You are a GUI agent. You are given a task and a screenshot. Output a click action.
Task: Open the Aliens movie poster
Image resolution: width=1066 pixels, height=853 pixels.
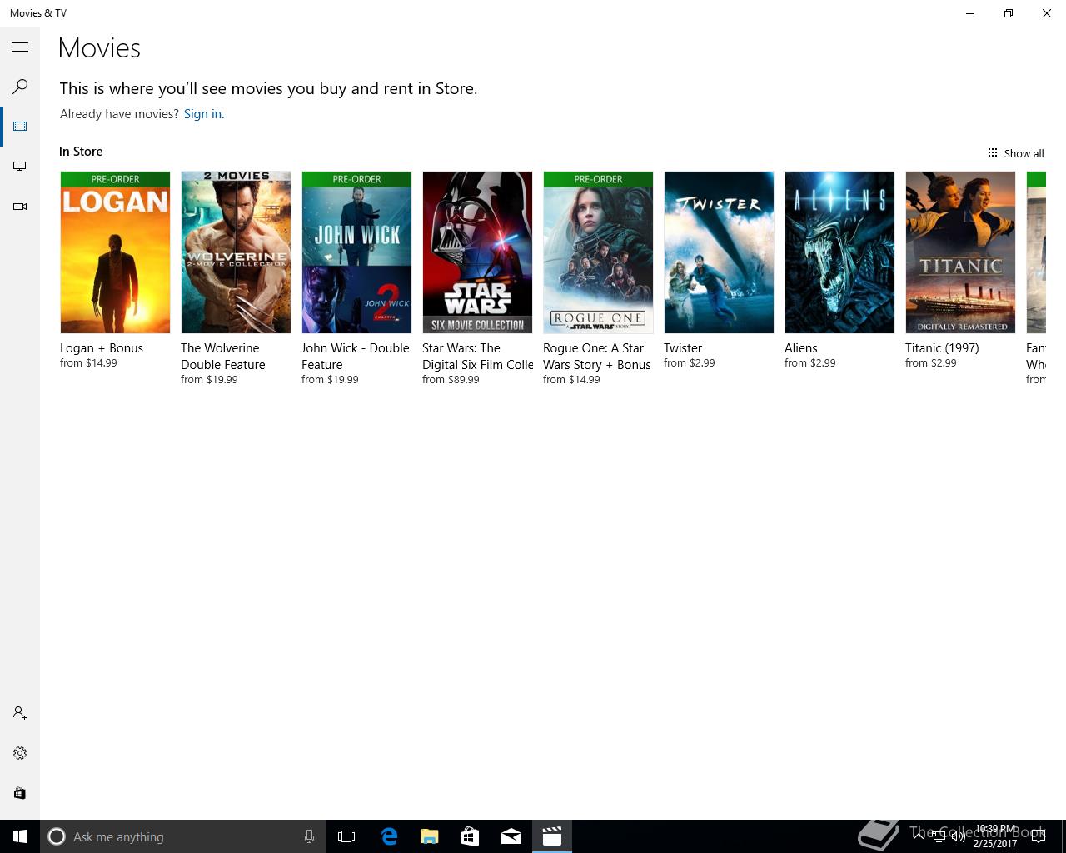coord(839,252)
